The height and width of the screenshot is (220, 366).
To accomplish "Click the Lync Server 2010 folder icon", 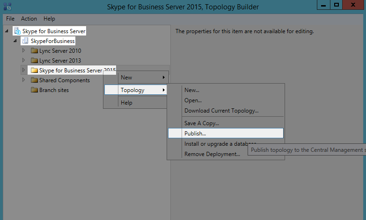I will [x=34, y=50].
